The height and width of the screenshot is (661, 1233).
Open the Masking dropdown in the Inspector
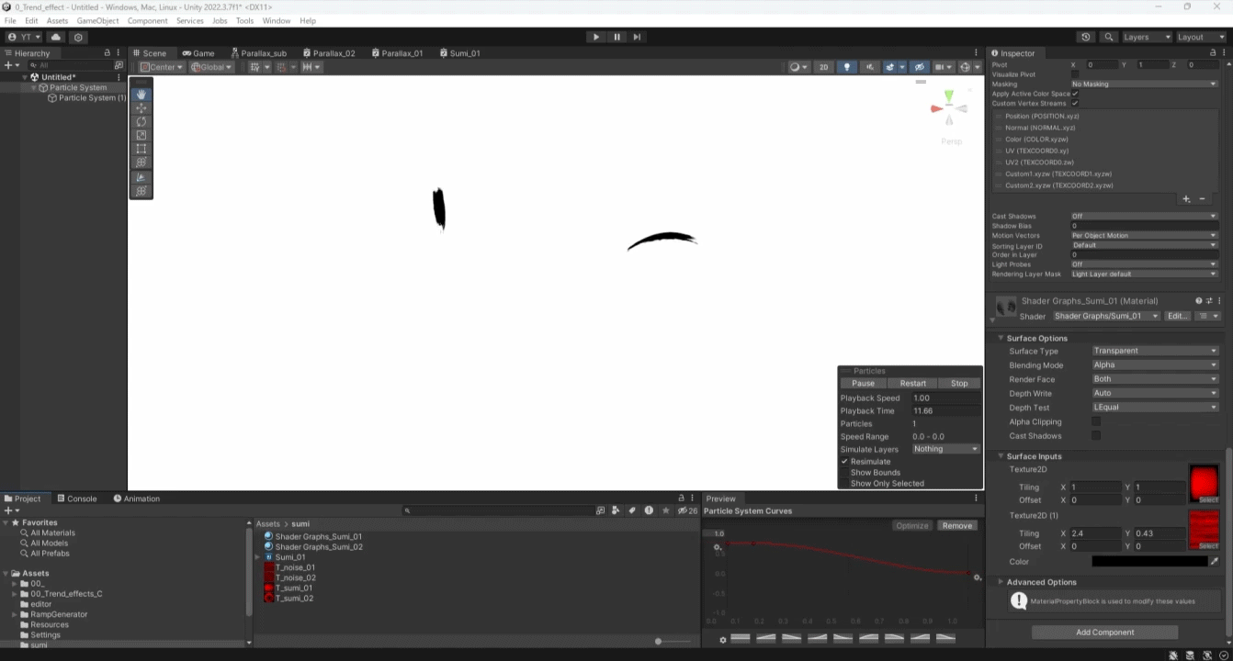tap(1143, 84)
